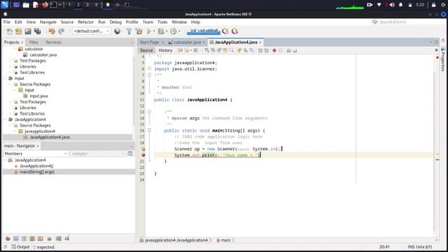The height and width of the screenshot is (252, 448).
Task: Select calculator.java in the Projects tree
Action: [43, 55]
